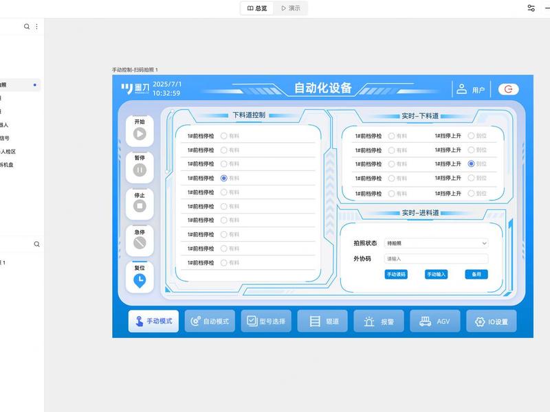Screen dimensions: 550x412
Task: Click the 实时-进料道 panel heading
Action: pyautogui.click(x=420, y=213)
